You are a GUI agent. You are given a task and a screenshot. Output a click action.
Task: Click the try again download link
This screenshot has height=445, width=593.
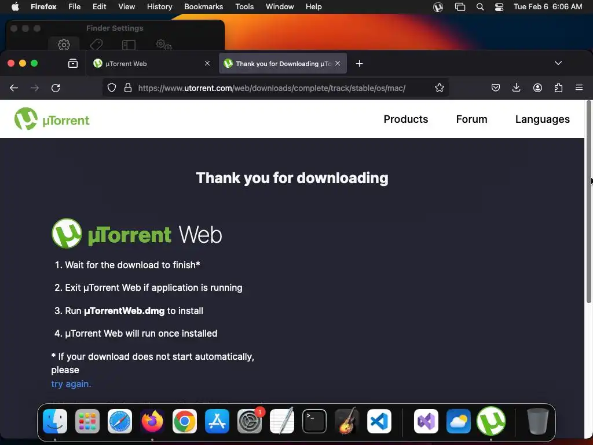71,384
